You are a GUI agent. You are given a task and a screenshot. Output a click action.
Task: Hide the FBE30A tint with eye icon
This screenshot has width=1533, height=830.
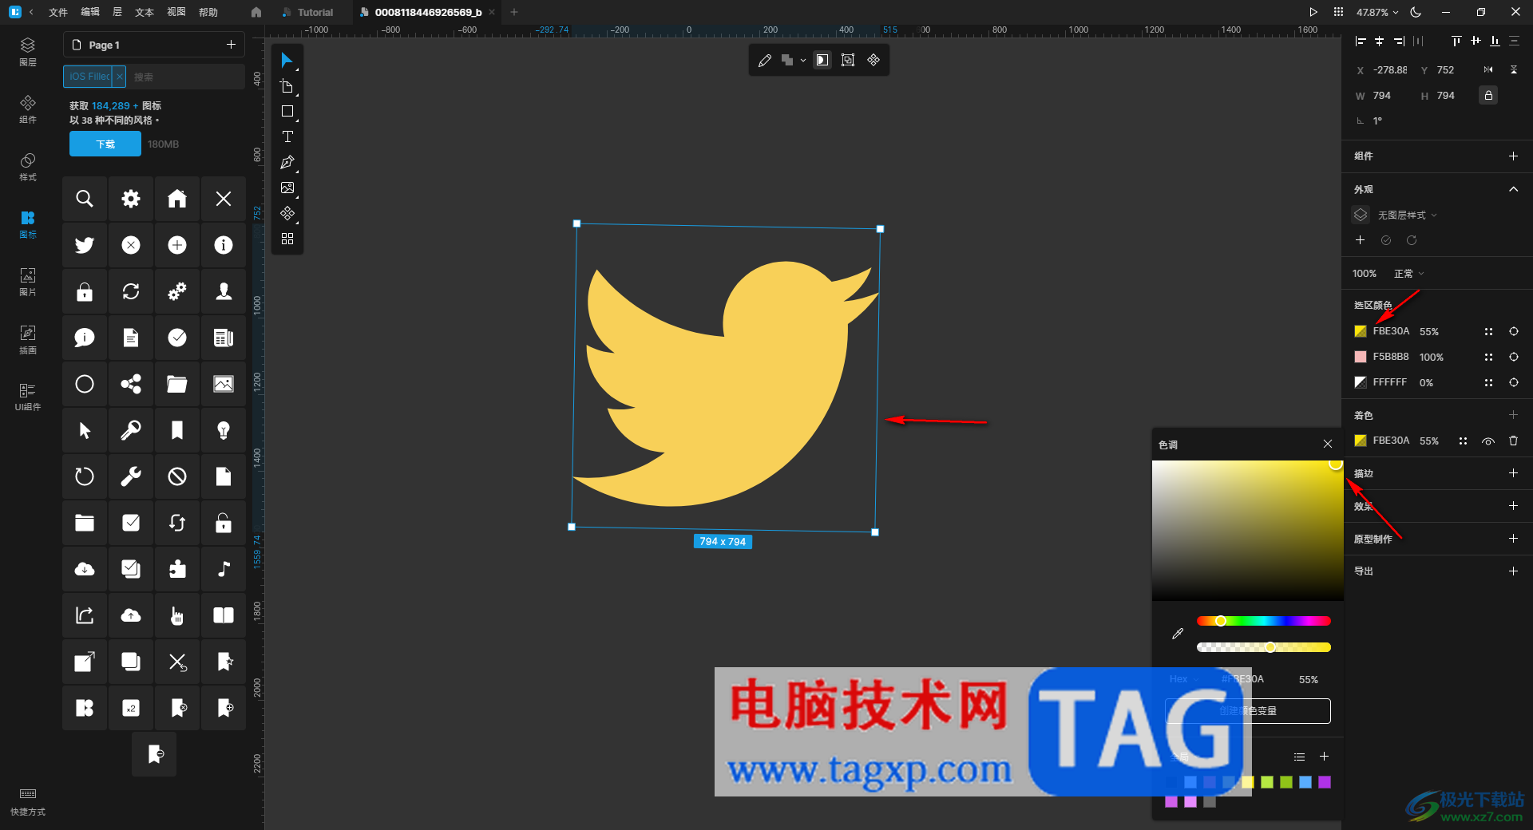tap(1488, 441)
